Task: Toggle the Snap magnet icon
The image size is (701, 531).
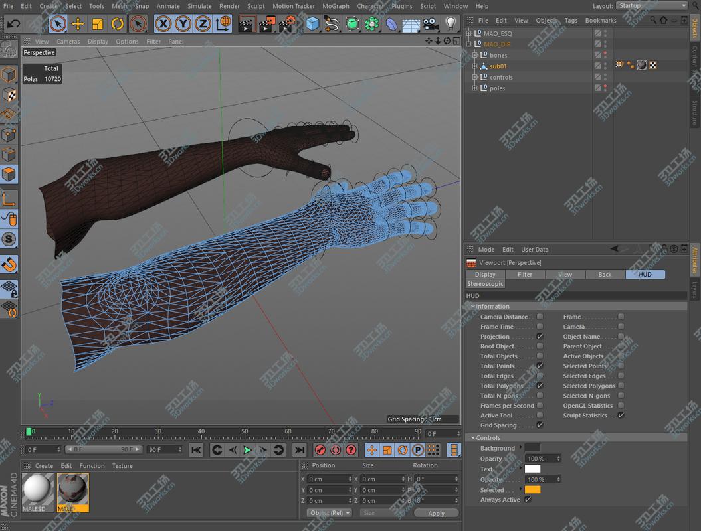Action: click(9, 264)
